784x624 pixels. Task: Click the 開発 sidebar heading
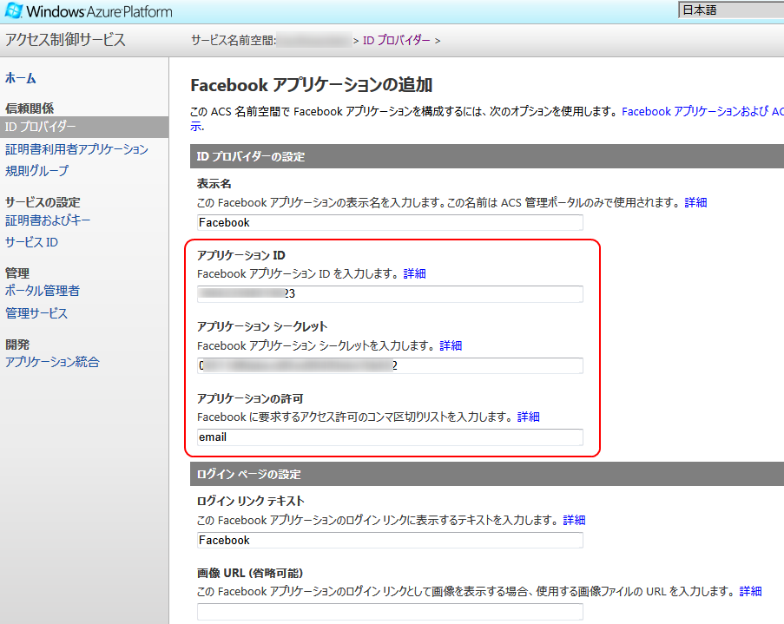pos(17,345)
